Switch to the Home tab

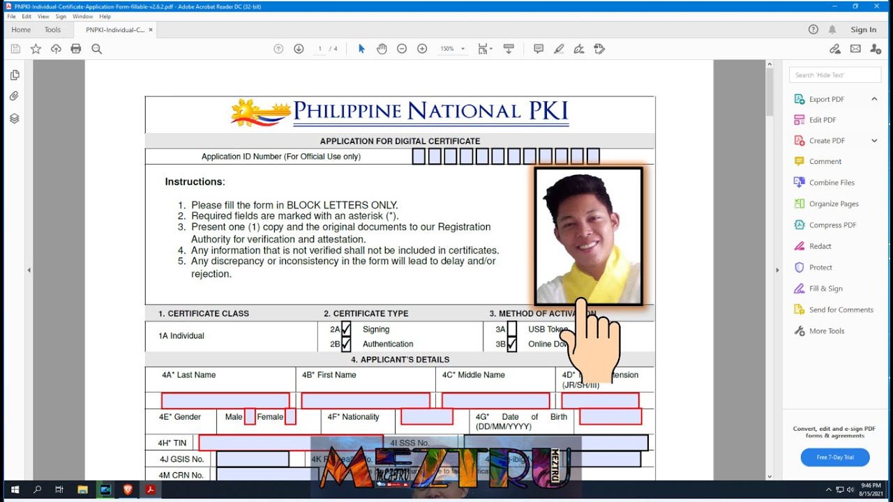click(21, 30)
